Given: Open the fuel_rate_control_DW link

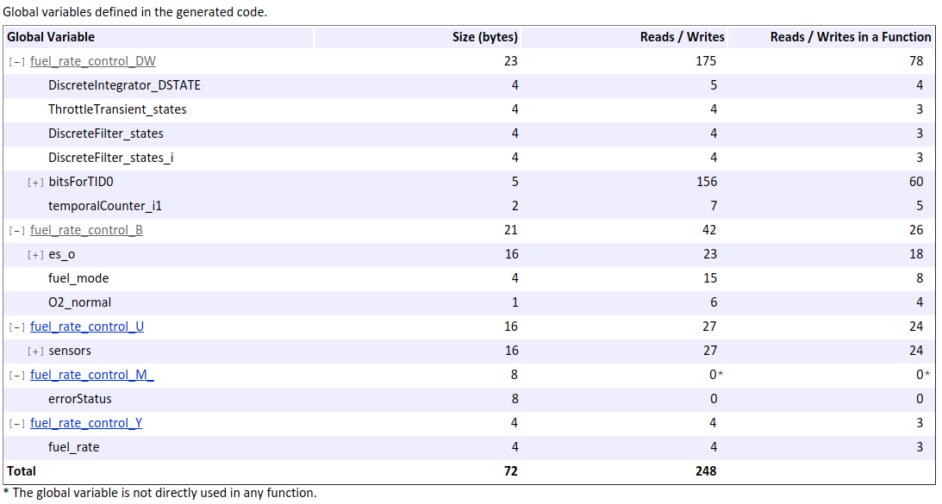Looking at the screenshot, I should coord(93,61).
